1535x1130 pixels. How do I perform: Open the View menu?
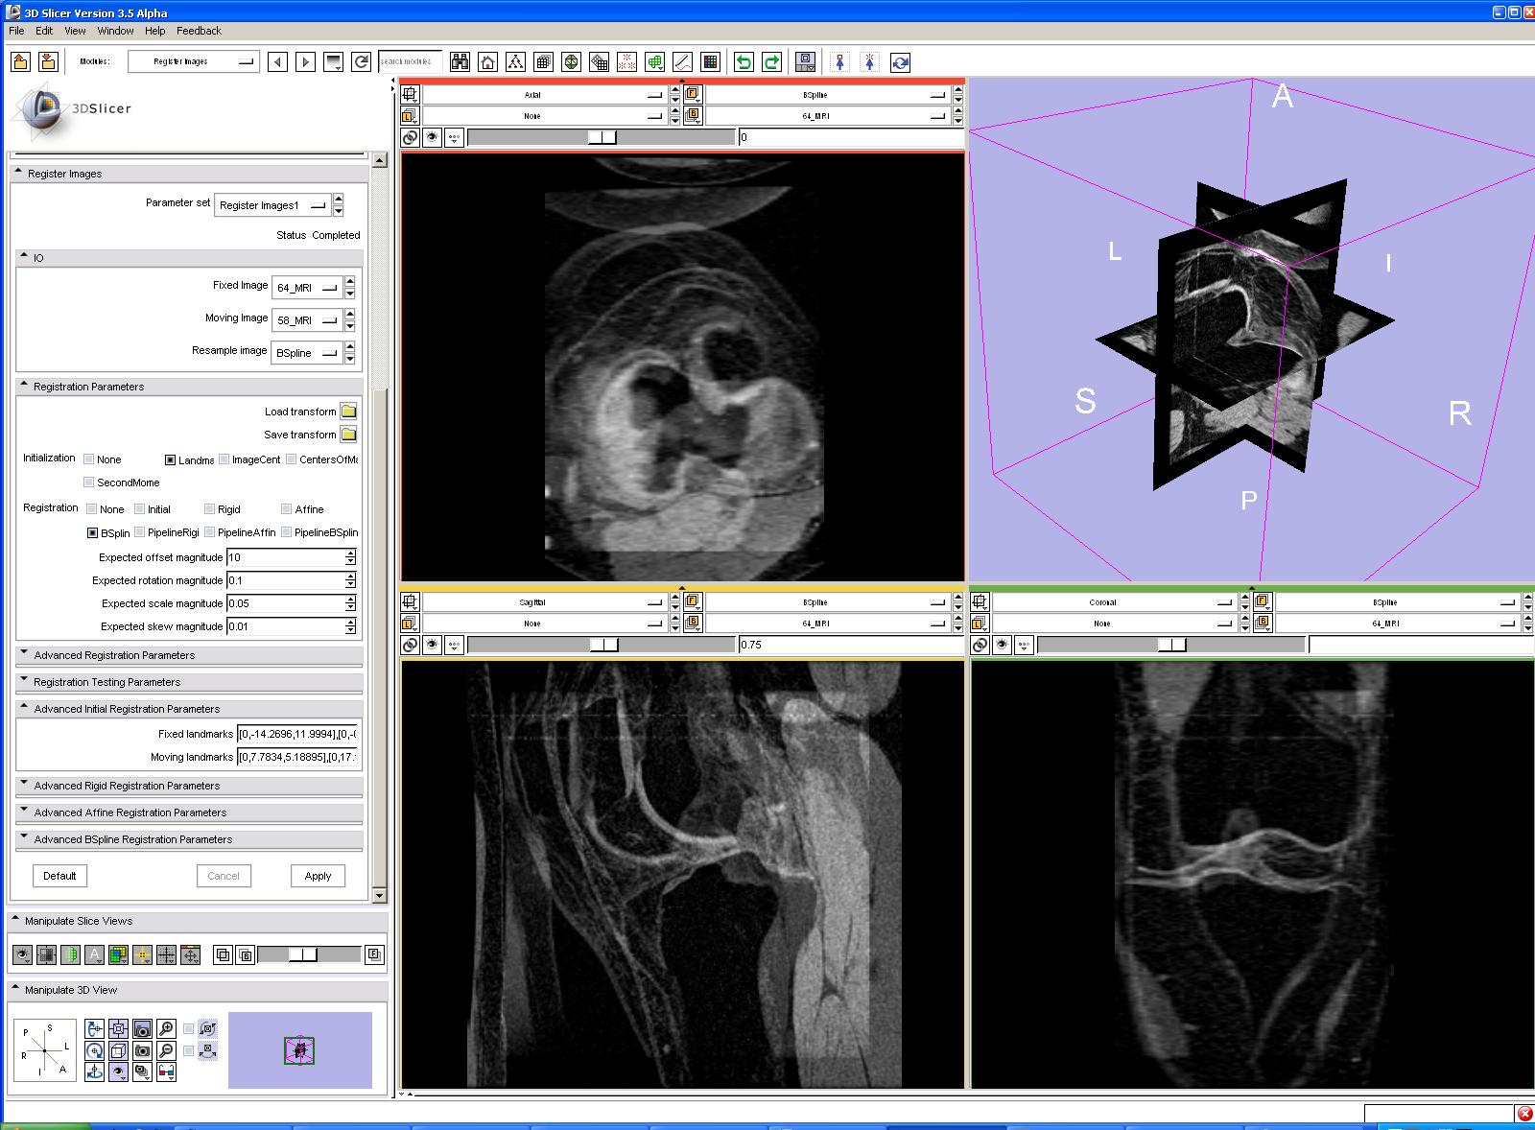[x=75, y=31]
